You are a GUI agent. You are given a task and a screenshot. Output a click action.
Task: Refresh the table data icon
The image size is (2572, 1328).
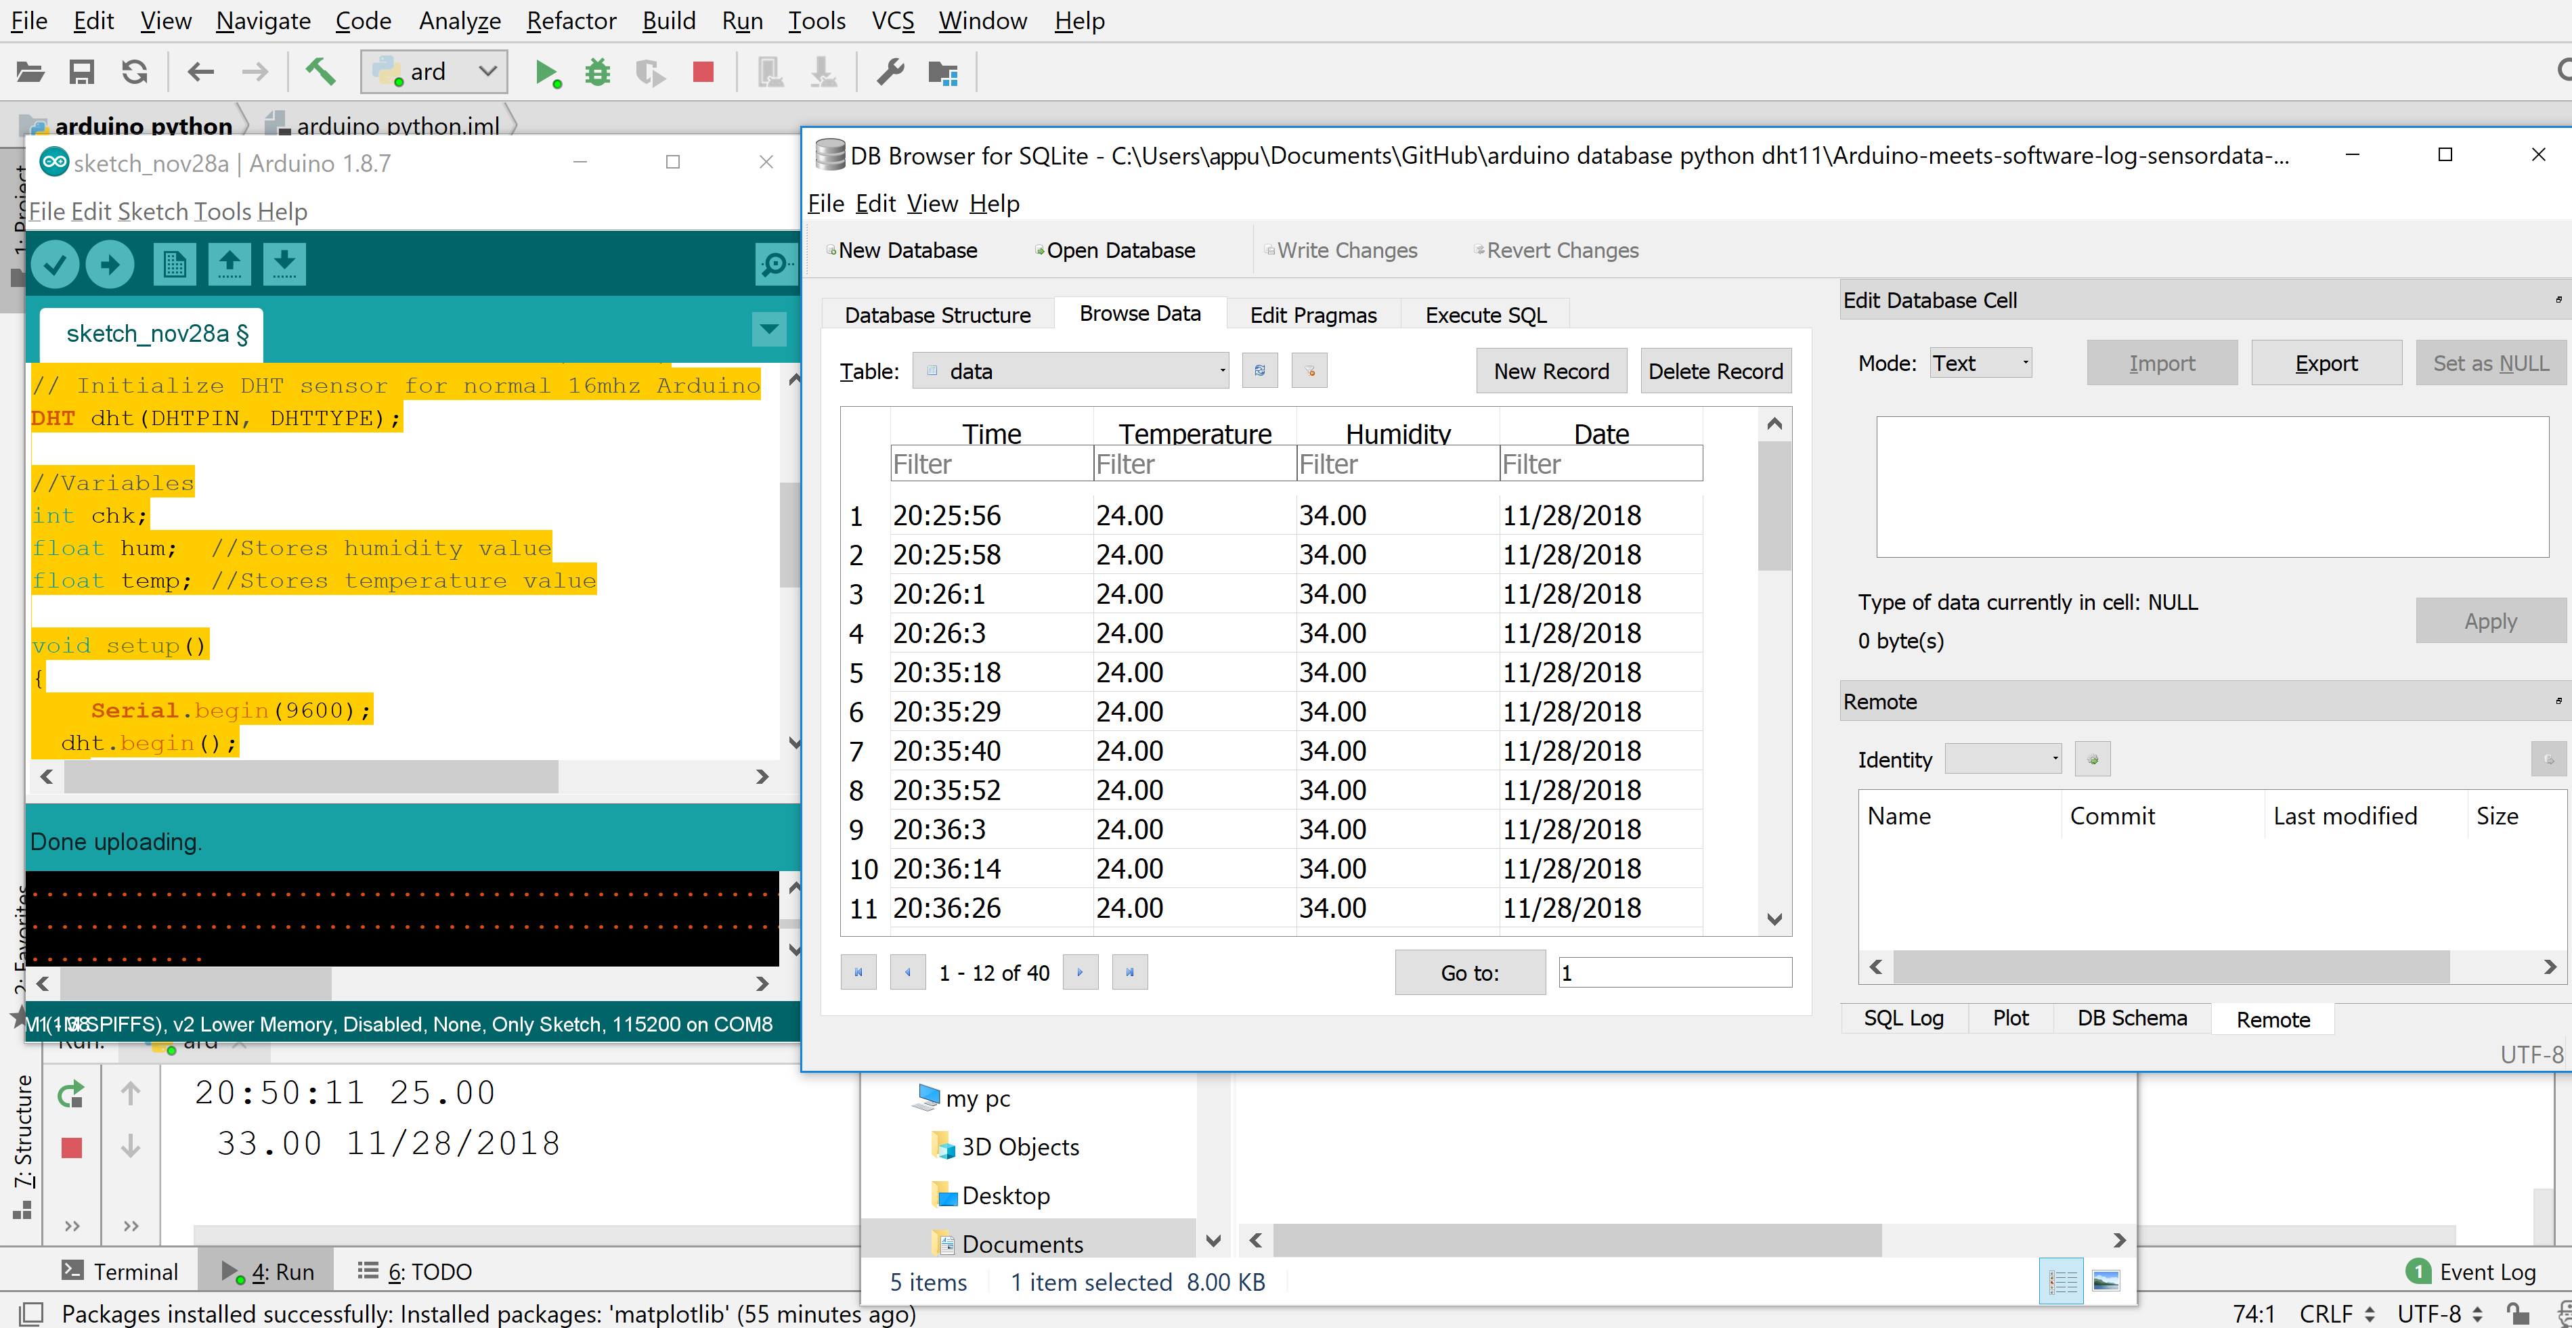[1260, 370]
